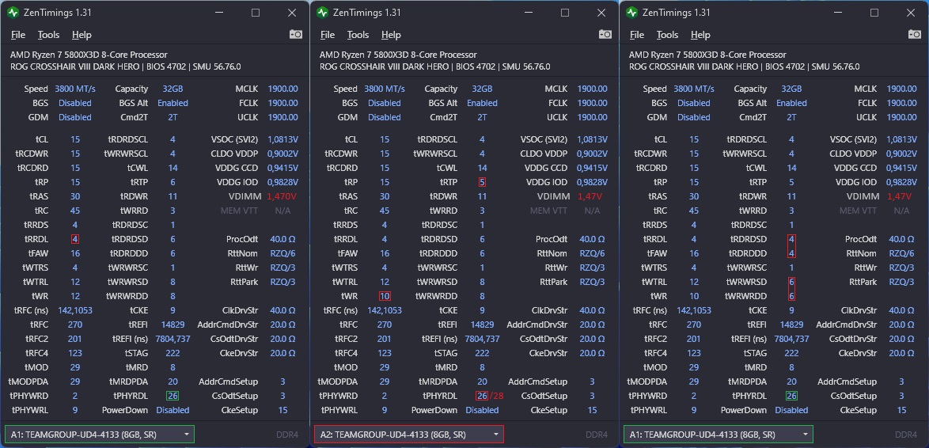Open the File menu in the left window
This screenshot has width=929, height=448.
click(x=18, y=35)
